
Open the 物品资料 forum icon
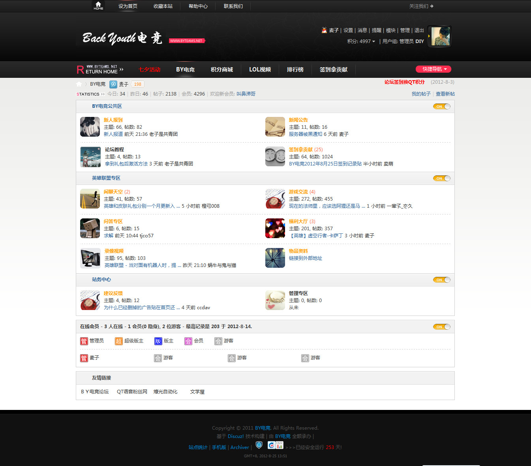(275, 258)
